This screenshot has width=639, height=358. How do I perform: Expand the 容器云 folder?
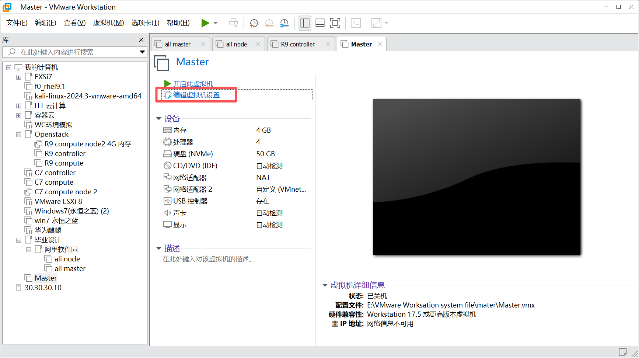[x=18, y=115]
